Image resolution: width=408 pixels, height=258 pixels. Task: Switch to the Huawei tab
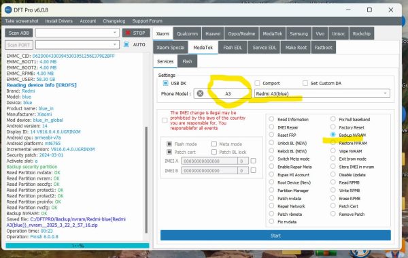(213, 33)
